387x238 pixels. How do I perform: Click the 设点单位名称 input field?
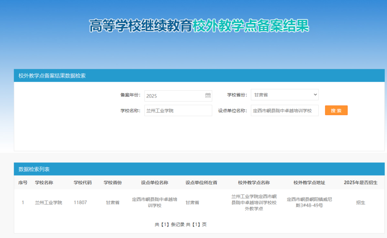pyautogui.click(x=284, y=110)
